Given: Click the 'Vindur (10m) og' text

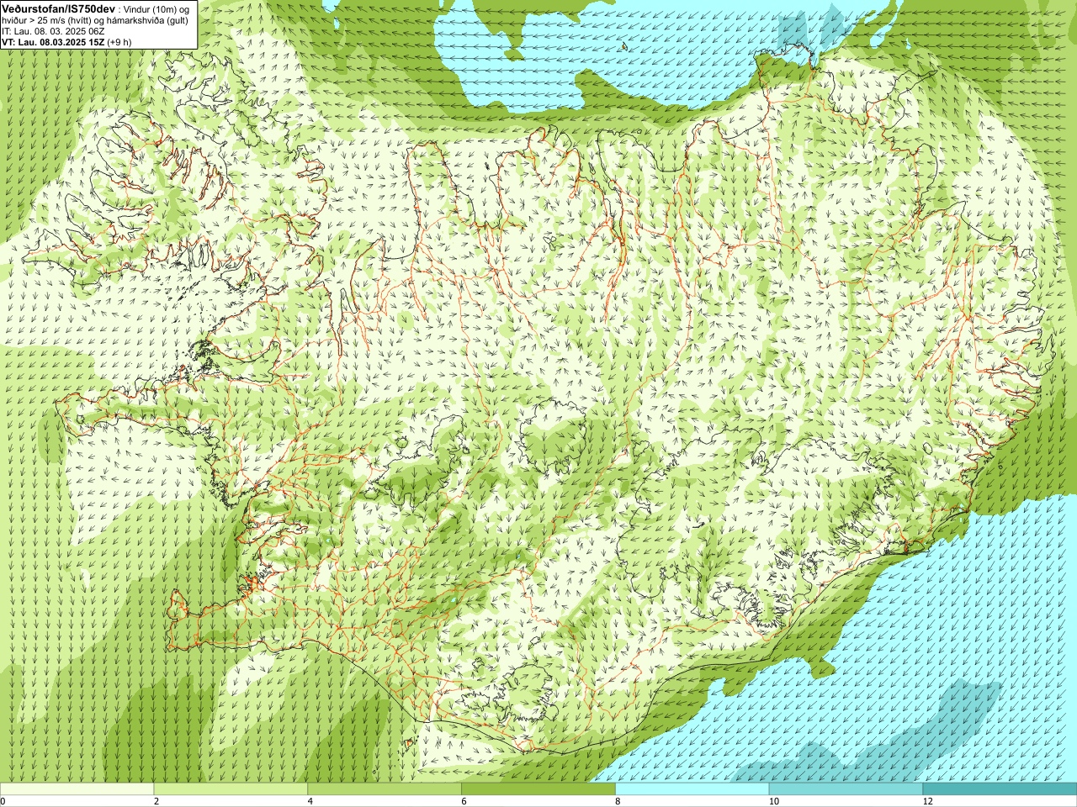Looking at the screenshot, I should pyautogui.click(x=158, y=9).
